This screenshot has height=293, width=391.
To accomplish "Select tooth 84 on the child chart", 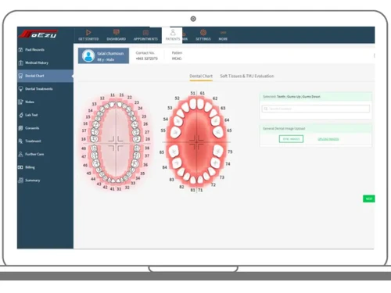I will [177, 163].
